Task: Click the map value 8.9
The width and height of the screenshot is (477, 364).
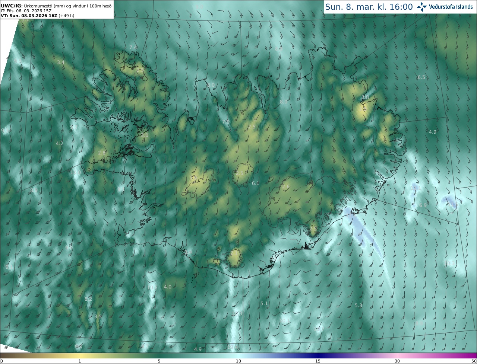Action: [x=34, y=191]
